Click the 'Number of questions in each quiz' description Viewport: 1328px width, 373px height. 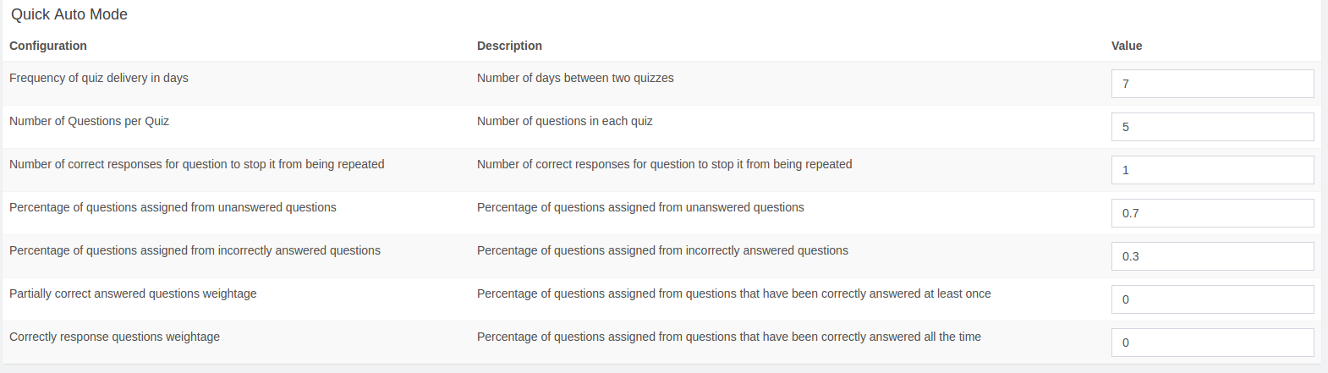(564, 121)
